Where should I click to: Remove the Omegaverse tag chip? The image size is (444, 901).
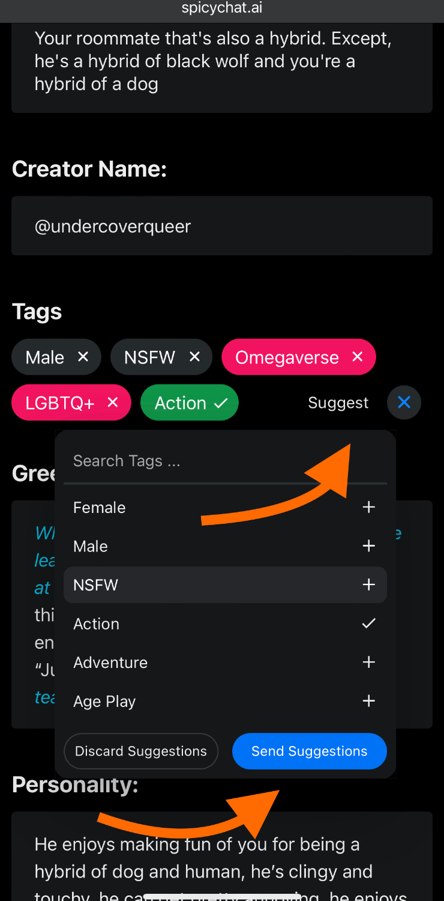tap(358, 357)
